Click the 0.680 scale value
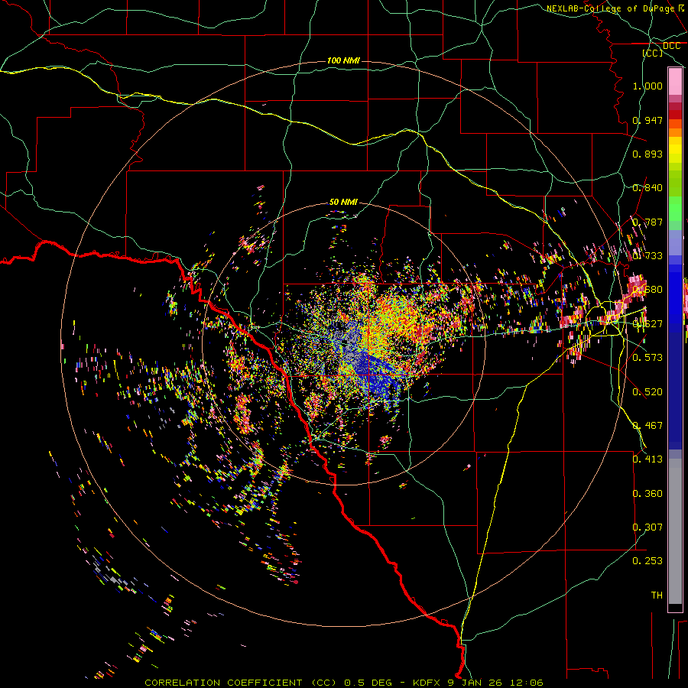Image resolution: width=688 pixels, height=688 pixels. point(647,290)
